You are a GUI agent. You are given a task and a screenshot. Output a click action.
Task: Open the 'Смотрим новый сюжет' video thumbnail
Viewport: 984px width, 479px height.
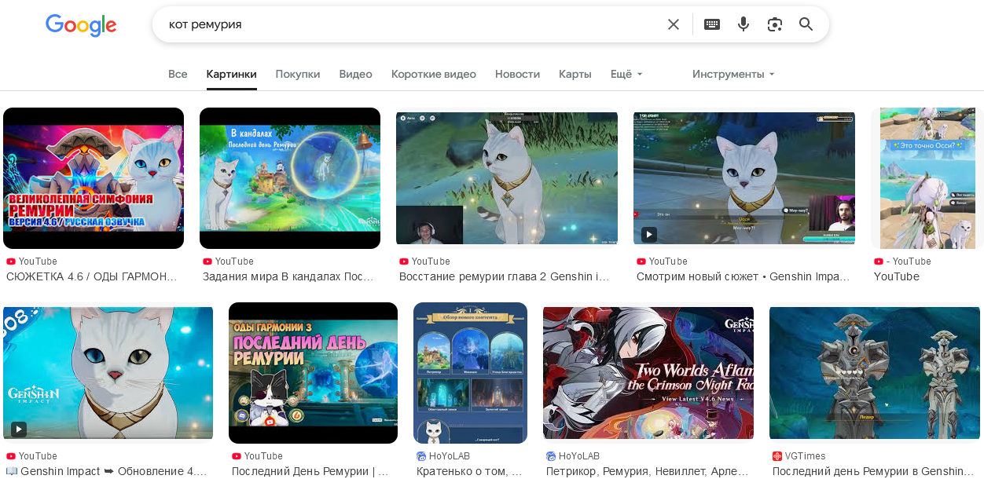[x=744, y=178]
